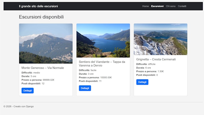Viewport: 204px width, 115px height.
Task: Go to the Chi sono page
Action: point(171,6)
